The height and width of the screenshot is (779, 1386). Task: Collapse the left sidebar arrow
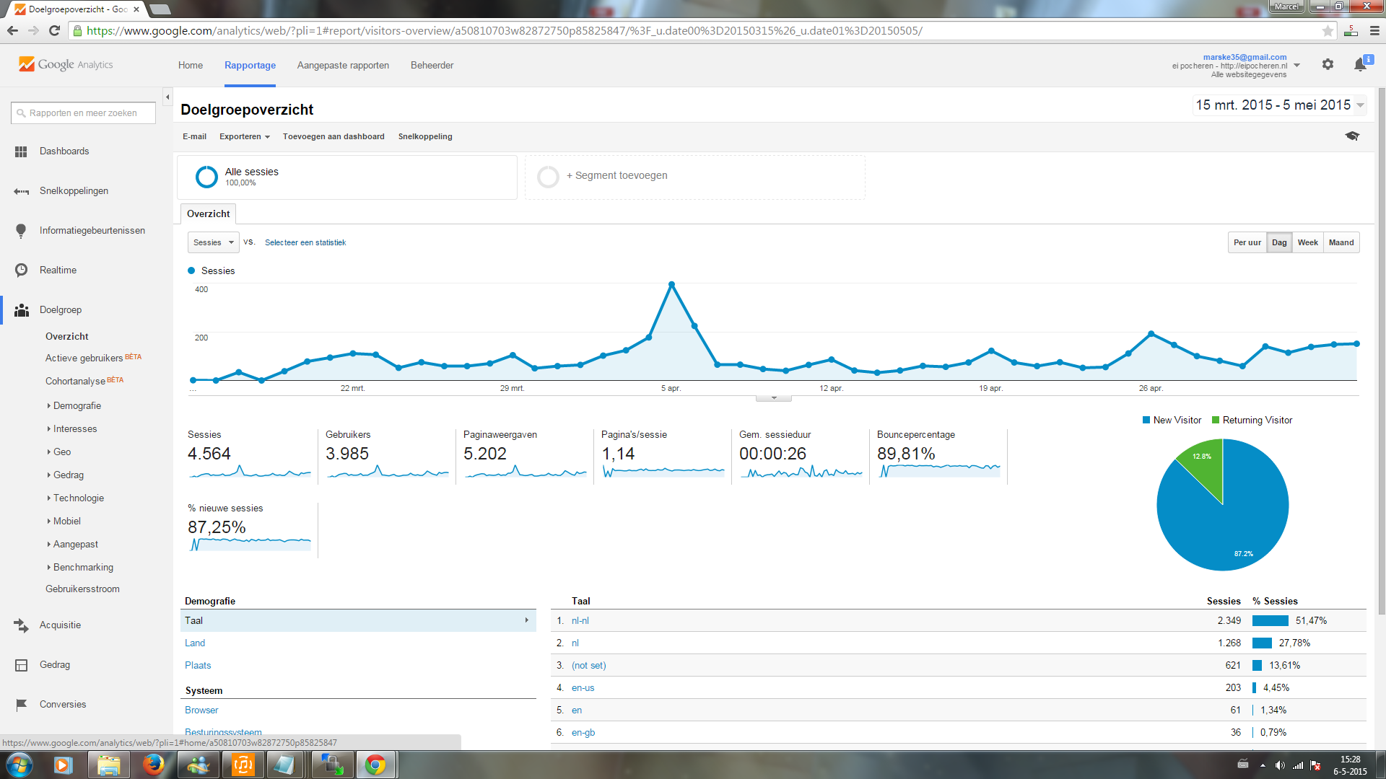click(x=167, y=97)
